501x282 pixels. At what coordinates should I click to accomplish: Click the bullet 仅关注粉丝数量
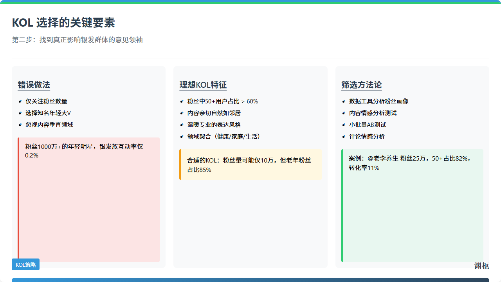click(x=46, y=101)
